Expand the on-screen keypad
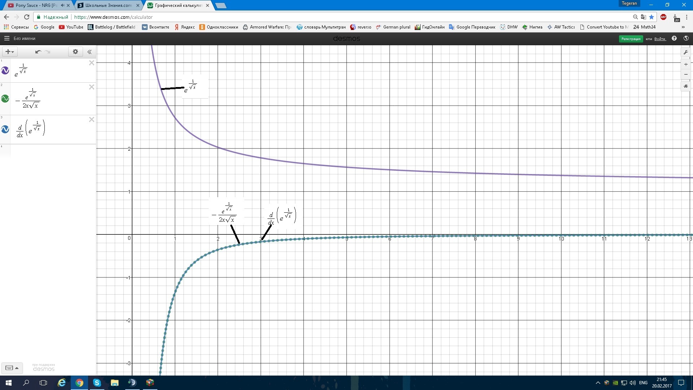The width and height of the screenshot is (693, 390). (x=12, y=368)
